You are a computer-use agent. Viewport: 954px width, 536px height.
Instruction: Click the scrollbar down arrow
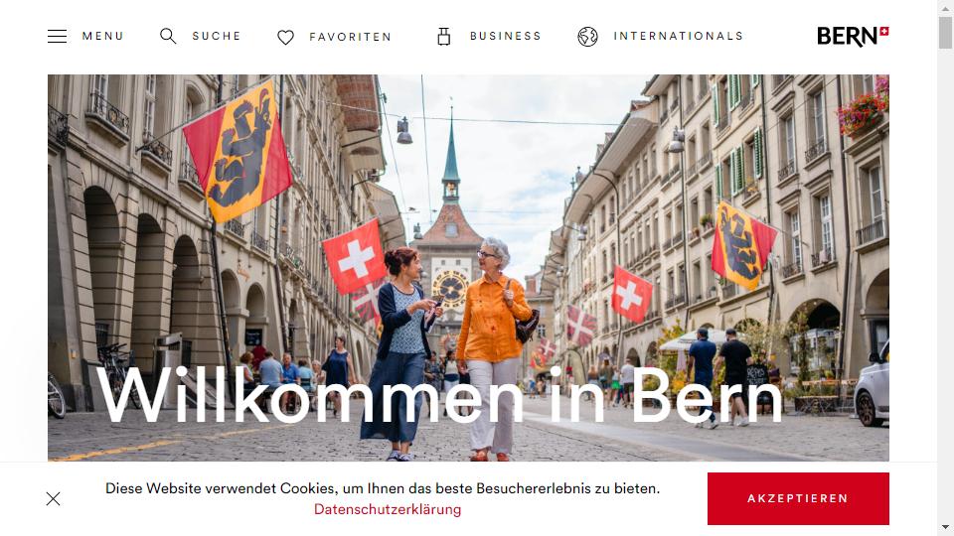tap(945, 527)
